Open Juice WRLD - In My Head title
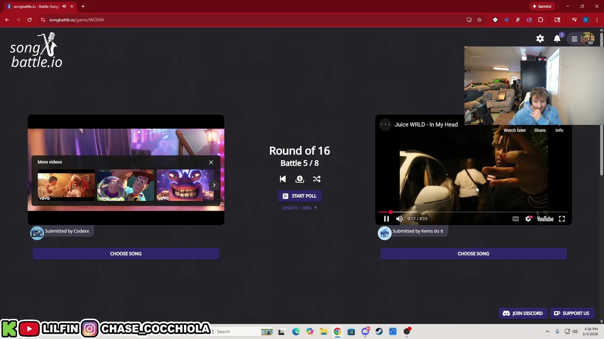 pos(426,125)
